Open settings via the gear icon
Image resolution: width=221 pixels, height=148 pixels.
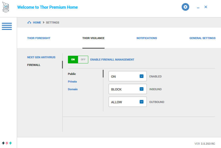pos(185,7)
